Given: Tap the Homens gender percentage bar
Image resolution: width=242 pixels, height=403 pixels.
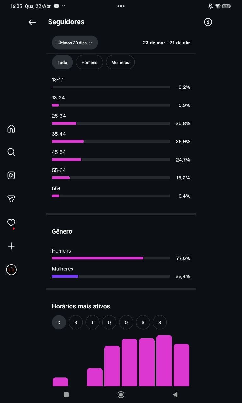Looking at the screenshot, I should [x=98, y=258].
